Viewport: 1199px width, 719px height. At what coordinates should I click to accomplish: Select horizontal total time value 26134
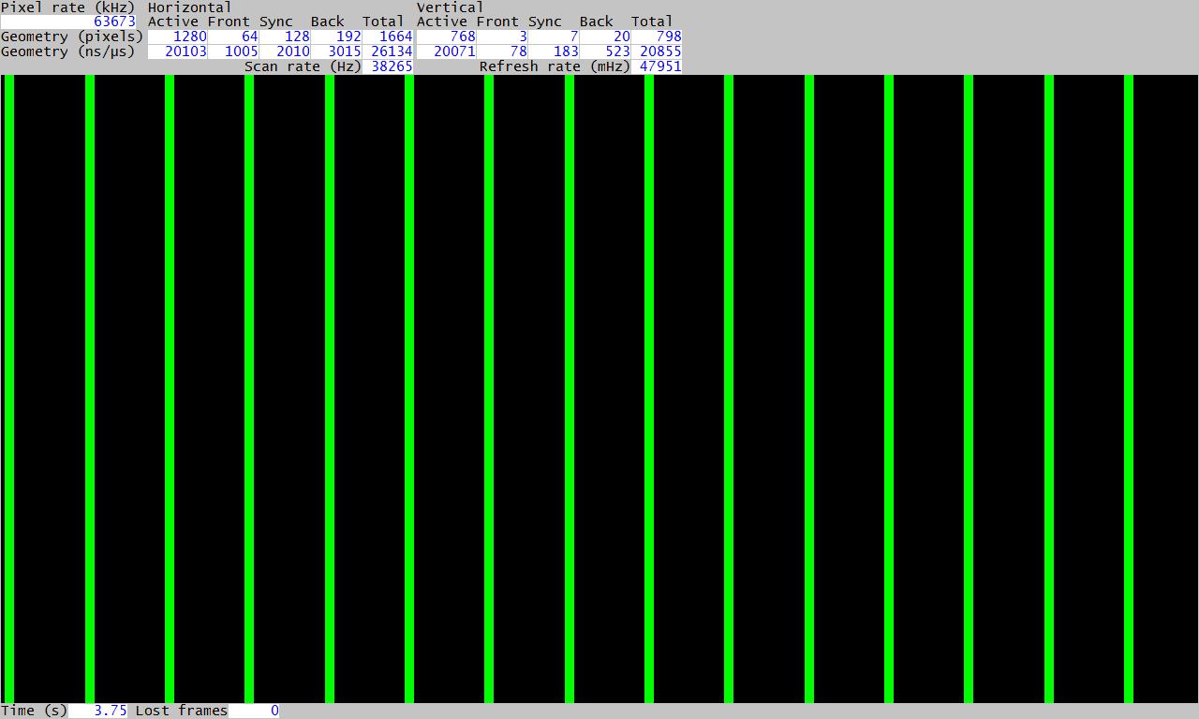click(388, 51)
